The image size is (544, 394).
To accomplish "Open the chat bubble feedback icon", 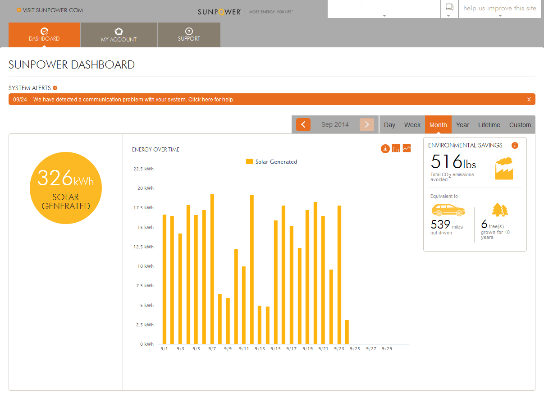I will pyautogui.click(x=449, y=7).
